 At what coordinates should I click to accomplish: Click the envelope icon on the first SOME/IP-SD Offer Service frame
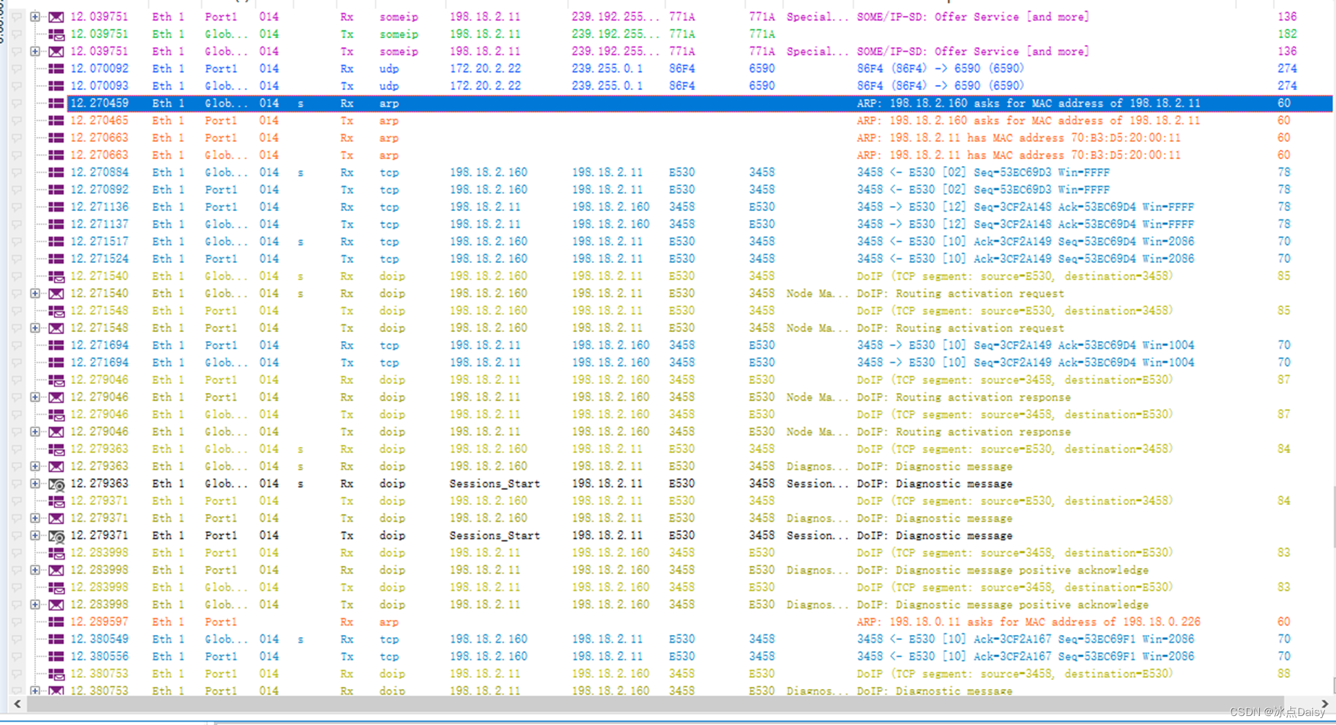56,17
